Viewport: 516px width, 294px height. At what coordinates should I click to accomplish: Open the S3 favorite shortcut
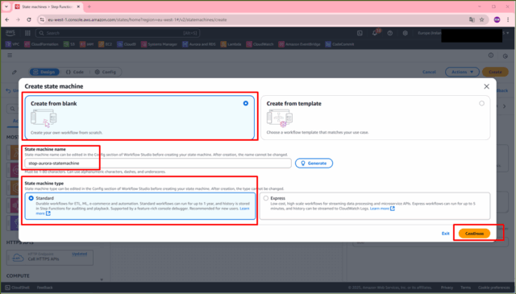69,44
